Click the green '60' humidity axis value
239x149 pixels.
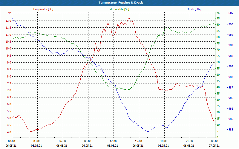[218, 62]
